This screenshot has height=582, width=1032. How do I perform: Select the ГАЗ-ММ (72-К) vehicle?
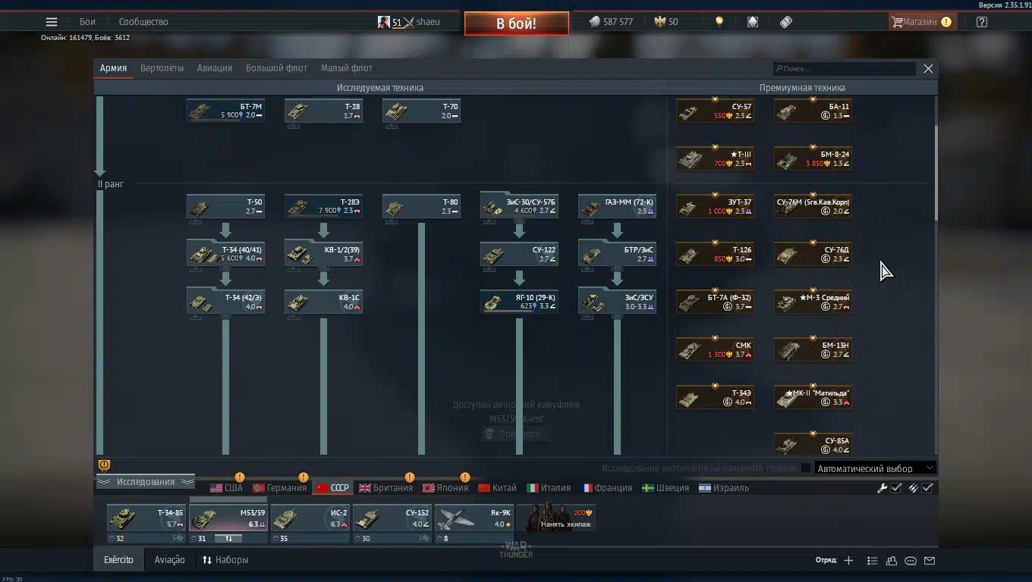click(617, 206)
